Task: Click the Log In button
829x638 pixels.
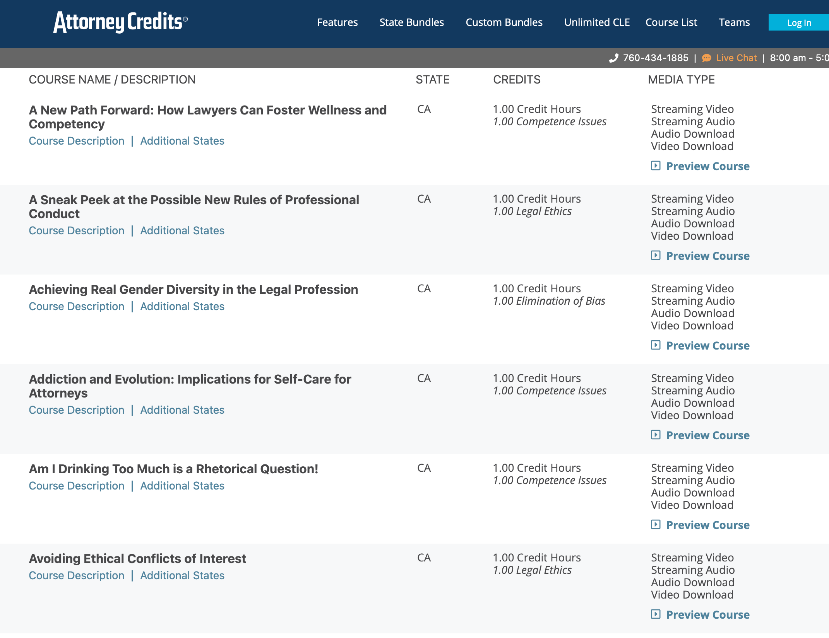Action: 799,23
